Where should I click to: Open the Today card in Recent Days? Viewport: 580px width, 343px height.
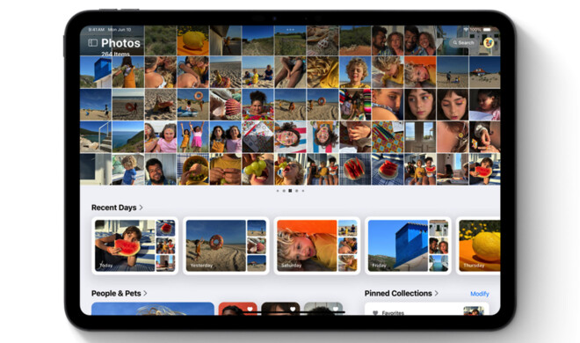[x=135, y=245]
